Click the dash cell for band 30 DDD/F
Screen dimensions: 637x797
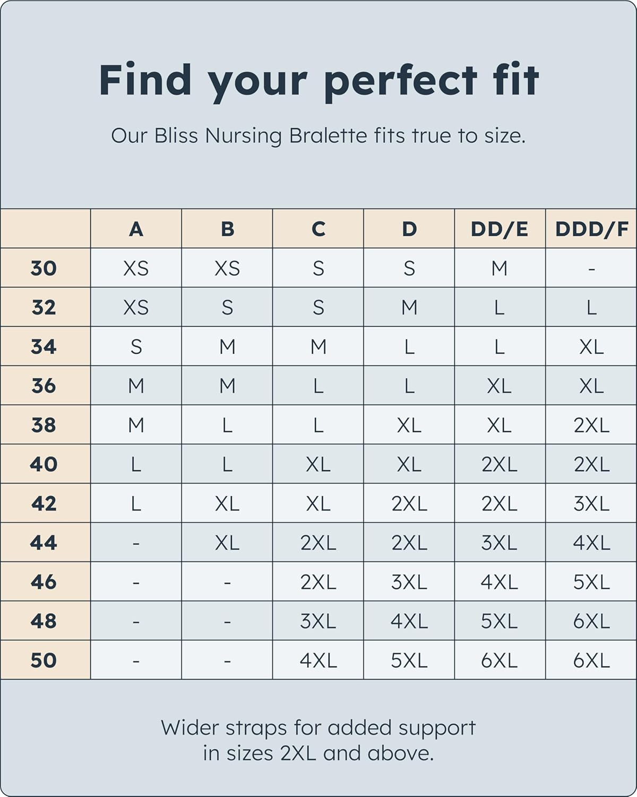pyautogui.click(x=591, y=268)
